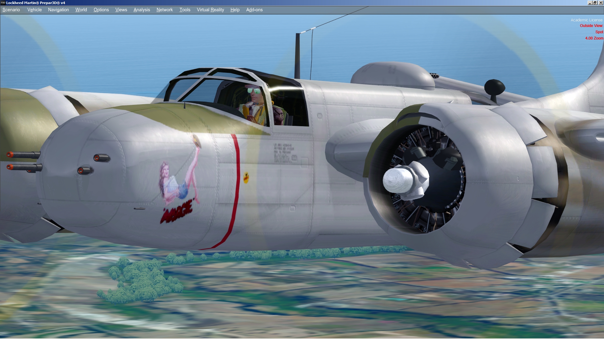Open the Network menu
604x339 pixels.
tap(165, 10)
